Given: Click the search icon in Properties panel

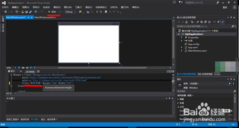Looking at the screenshot, I should [x=235, y=91].
